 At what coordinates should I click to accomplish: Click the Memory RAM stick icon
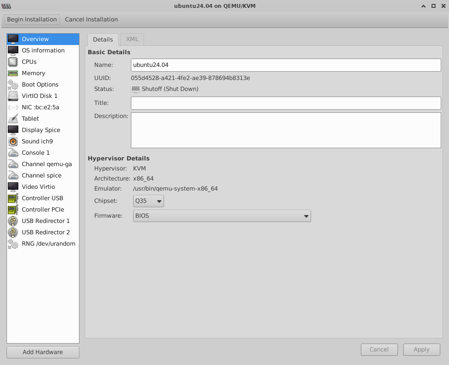13,73
